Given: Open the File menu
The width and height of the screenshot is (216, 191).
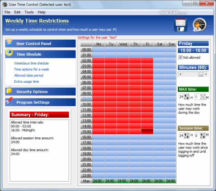Looking at the screenshot, I should 7,12.
